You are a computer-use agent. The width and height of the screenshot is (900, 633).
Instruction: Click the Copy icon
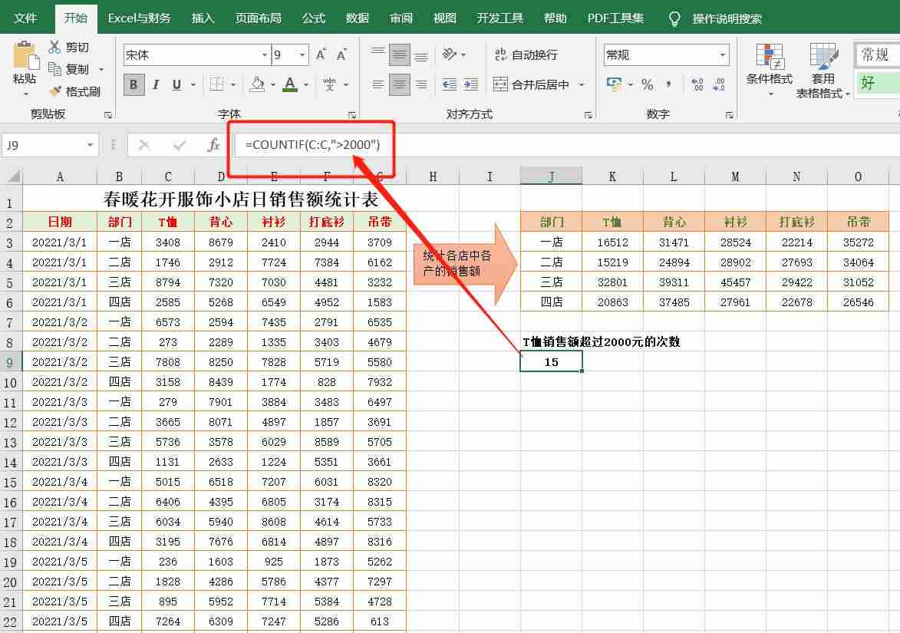[x=55, y=69]
